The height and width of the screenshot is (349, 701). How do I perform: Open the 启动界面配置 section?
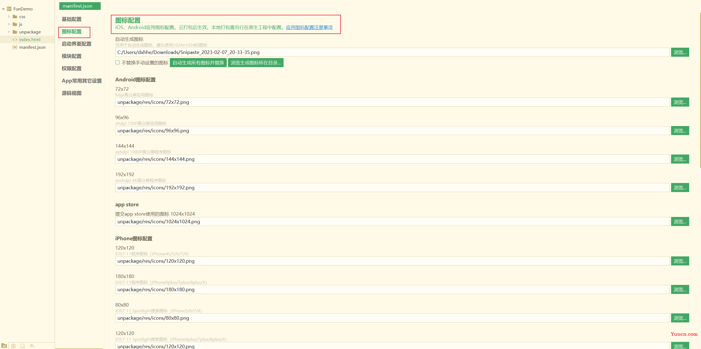click(x=77, y=44)
